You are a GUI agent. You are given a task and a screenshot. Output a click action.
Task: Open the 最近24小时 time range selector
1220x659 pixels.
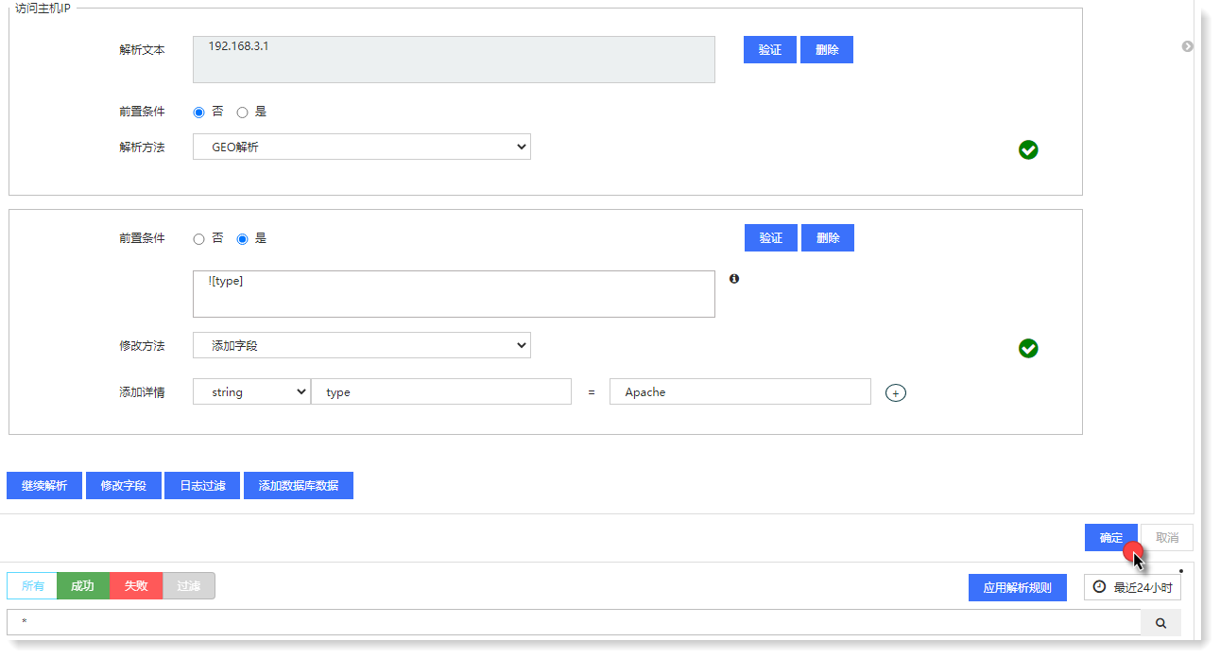click(1132, 587)
